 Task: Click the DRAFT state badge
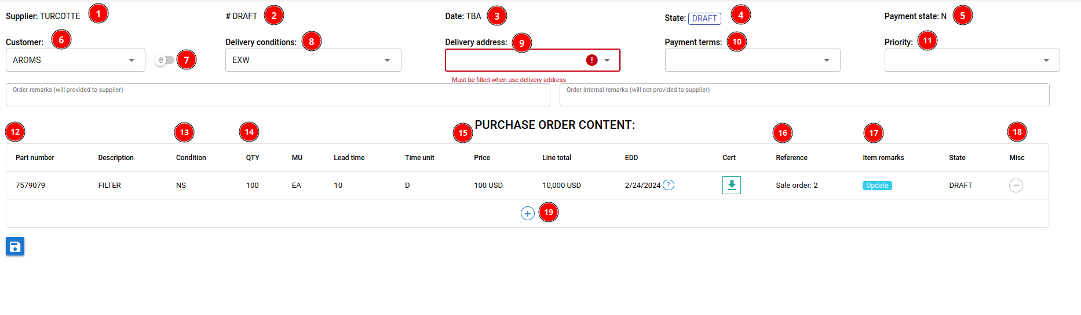coord(704,18)
